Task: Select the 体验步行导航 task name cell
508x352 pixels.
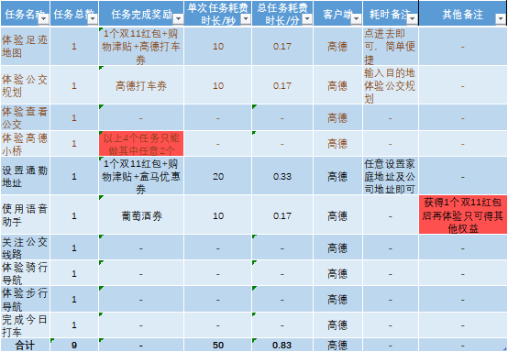Action: pos(26,299)
